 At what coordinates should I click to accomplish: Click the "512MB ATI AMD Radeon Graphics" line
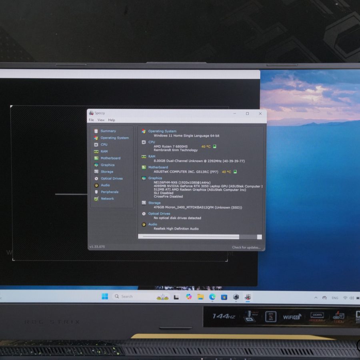pyautogui.click(x=200, y=190)
